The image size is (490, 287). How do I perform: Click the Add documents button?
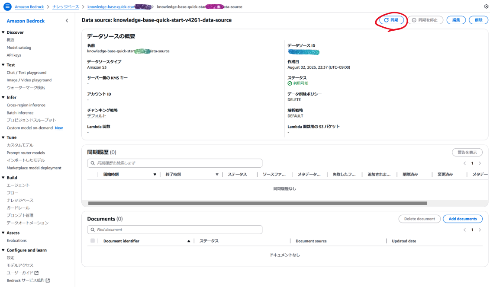tap(462, 219)
